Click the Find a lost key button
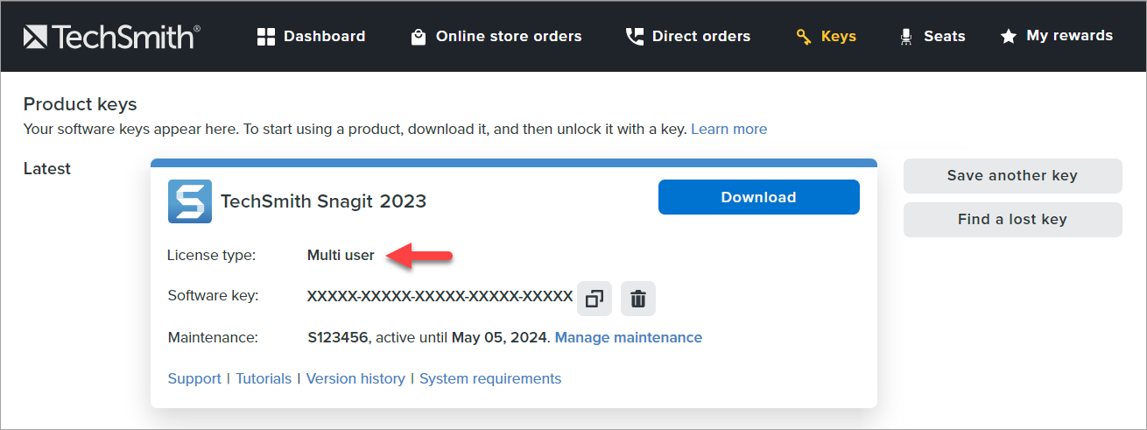The width and height of the screenshot is (1147, 430). coord(1012,219)
